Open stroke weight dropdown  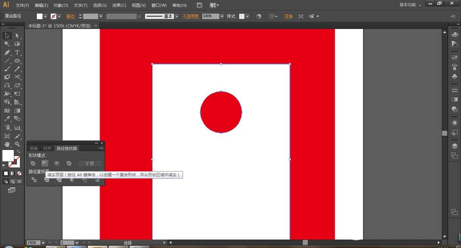tap(101, 17)
